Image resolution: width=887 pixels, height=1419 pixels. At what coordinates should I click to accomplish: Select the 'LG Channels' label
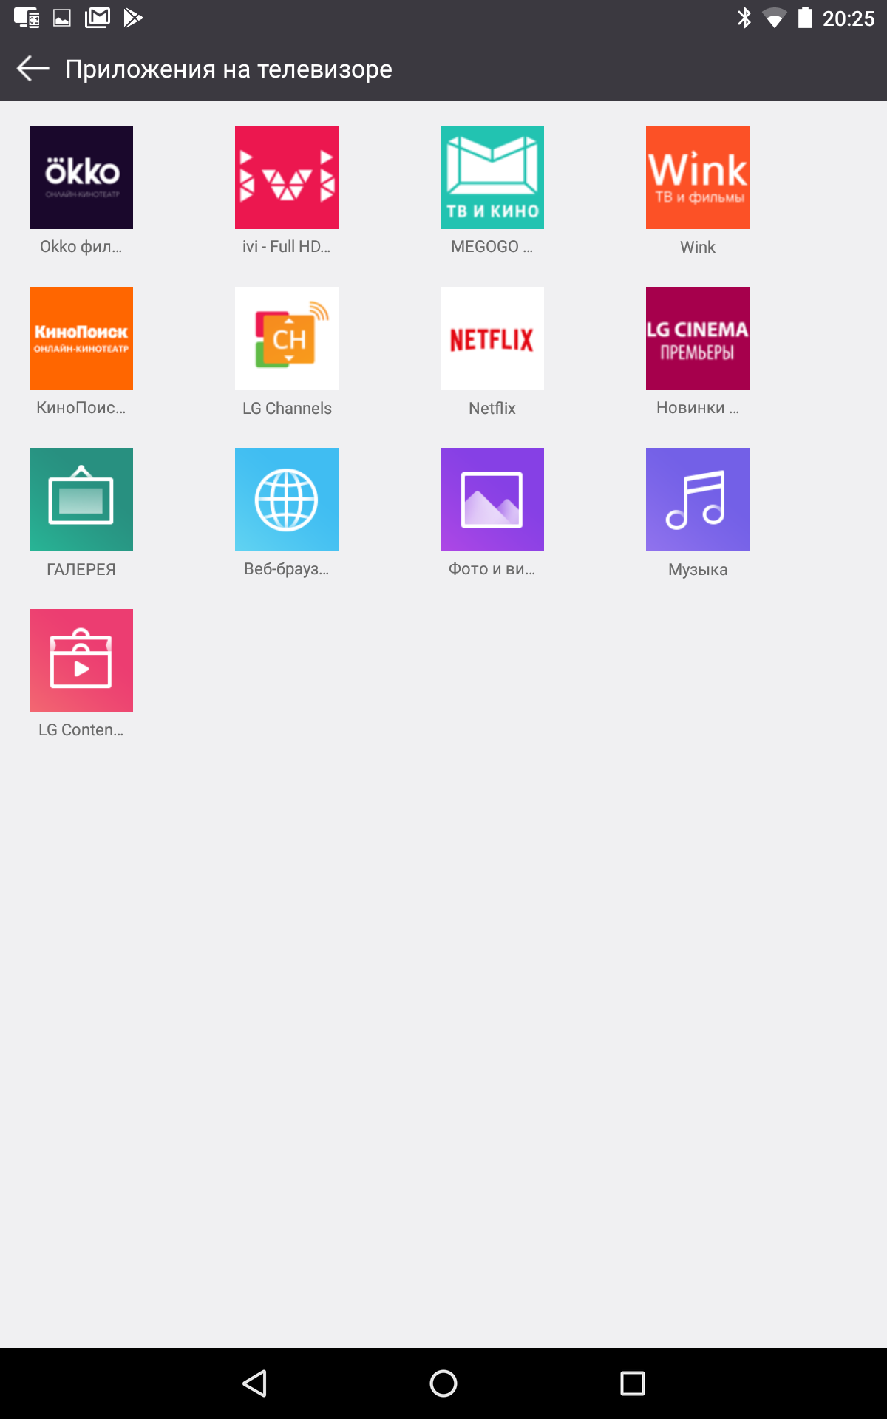[x=287, y=408]
